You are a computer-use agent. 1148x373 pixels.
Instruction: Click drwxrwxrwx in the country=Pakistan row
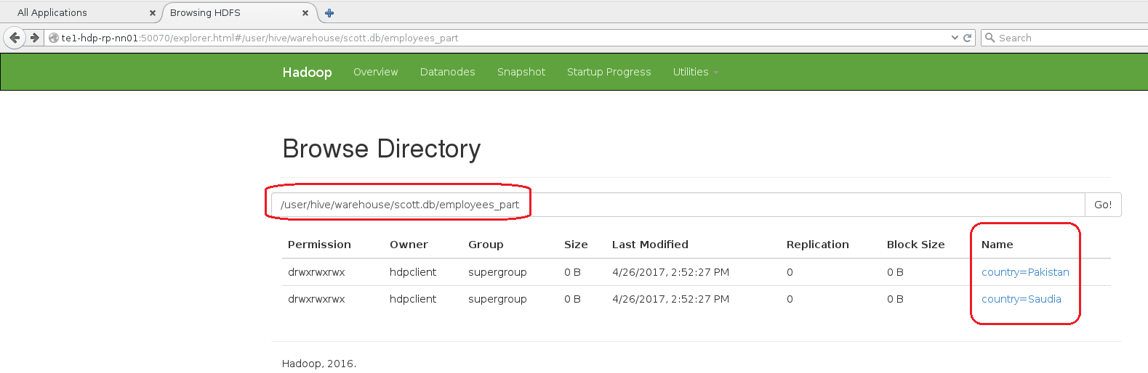(316, 272)
